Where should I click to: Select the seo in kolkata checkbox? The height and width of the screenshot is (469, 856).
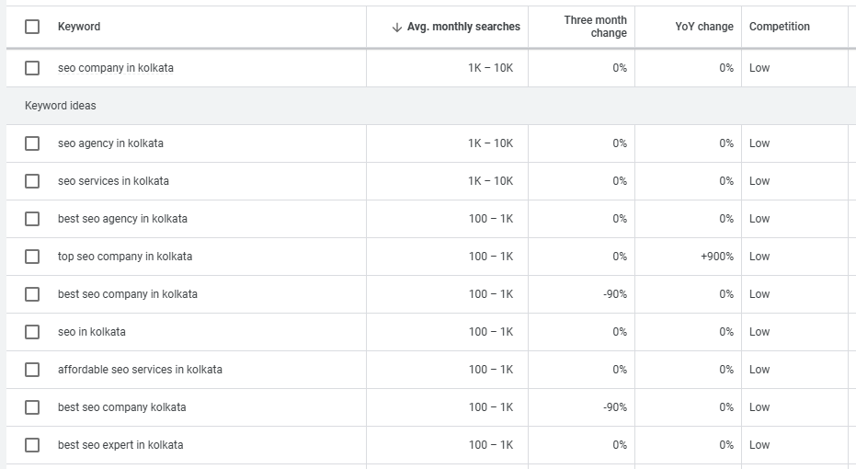tap(32, 332)
